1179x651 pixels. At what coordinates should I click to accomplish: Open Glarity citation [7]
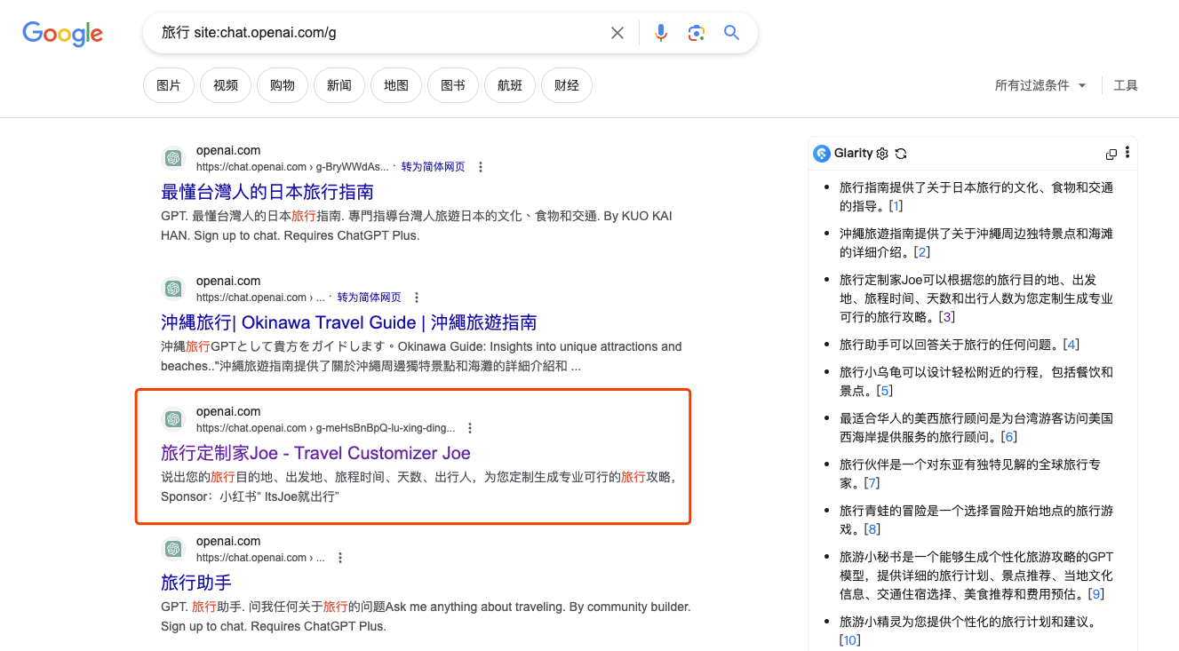[872, 483]
